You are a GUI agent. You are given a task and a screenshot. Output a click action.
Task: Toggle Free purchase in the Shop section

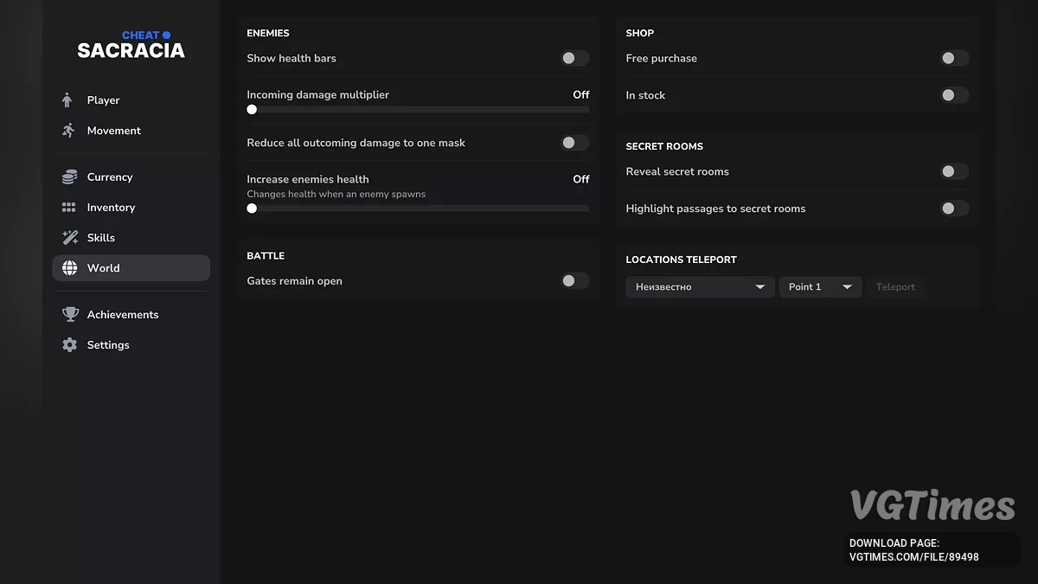pos(954,58)
